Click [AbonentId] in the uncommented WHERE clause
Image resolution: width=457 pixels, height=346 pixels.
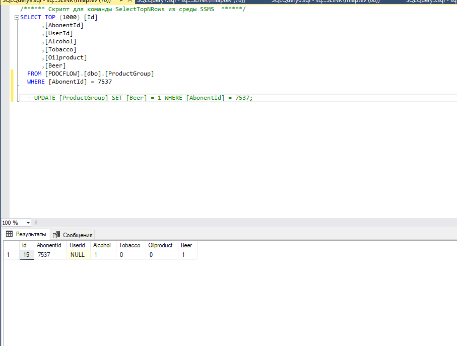tap(68, 82)
